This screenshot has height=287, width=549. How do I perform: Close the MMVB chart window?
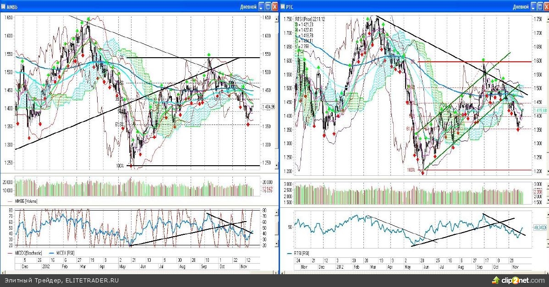coord(275,6)
